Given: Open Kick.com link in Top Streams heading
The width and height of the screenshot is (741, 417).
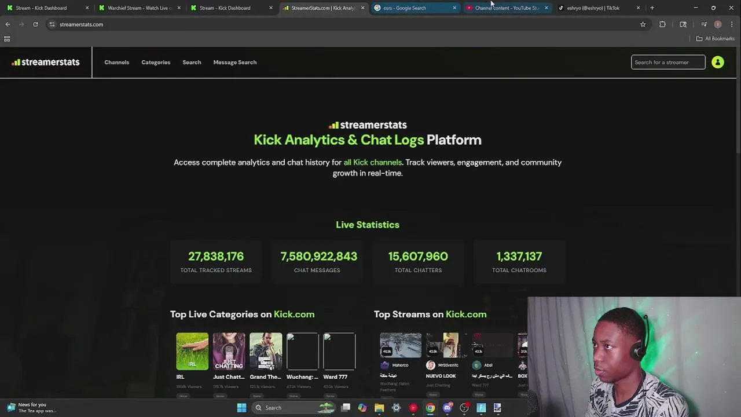Looking at the screenshot, I should pos(466,314).
